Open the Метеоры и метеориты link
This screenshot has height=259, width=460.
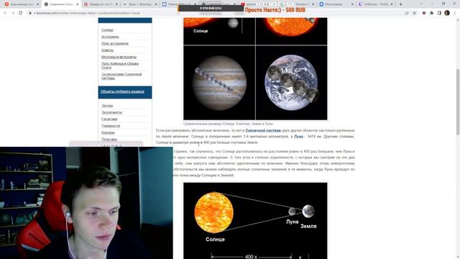pos(119,57)
